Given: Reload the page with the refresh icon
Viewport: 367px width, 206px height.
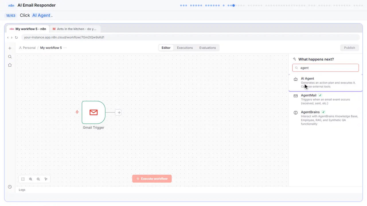Looking at the screenshot, I should point(16,37).
